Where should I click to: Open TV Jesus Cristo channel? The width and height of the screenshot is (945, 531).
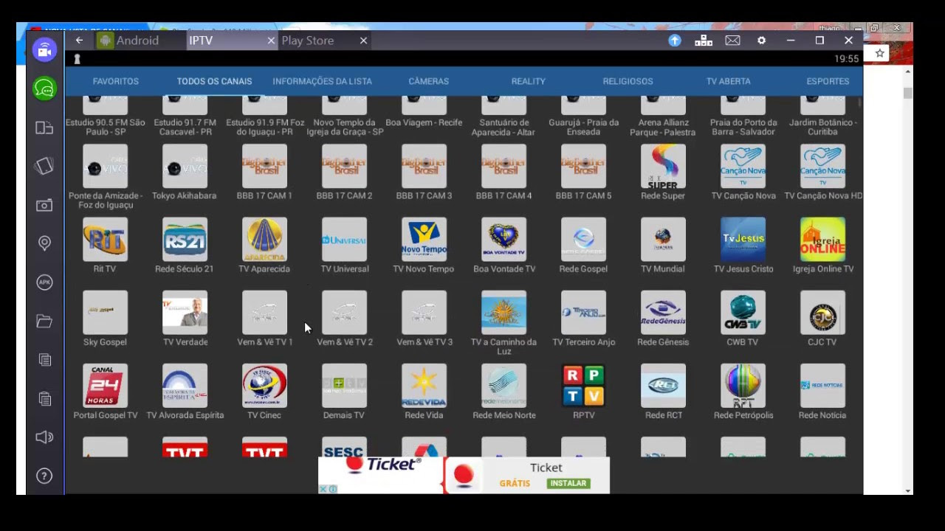[x=743, y=240]
